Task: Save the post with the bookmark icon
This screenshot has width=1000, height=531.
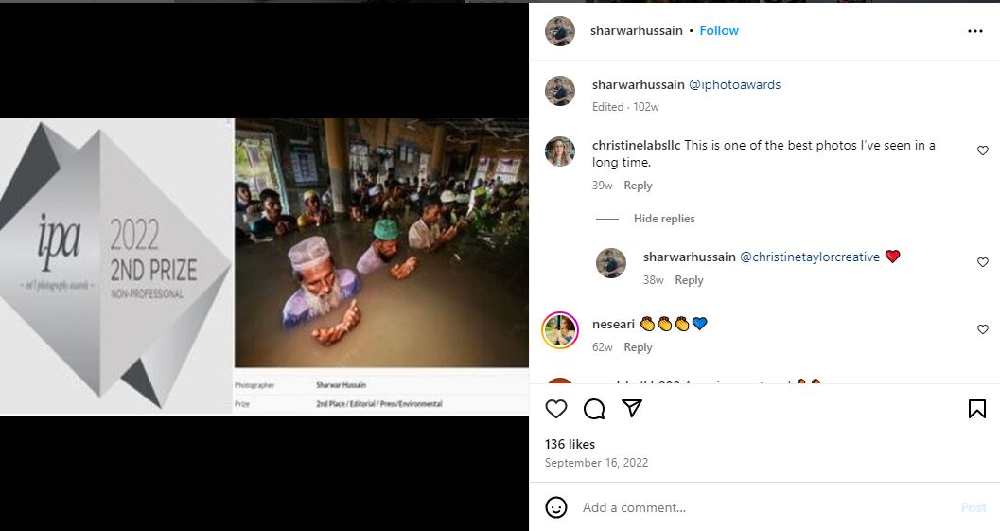Action: 977,409
